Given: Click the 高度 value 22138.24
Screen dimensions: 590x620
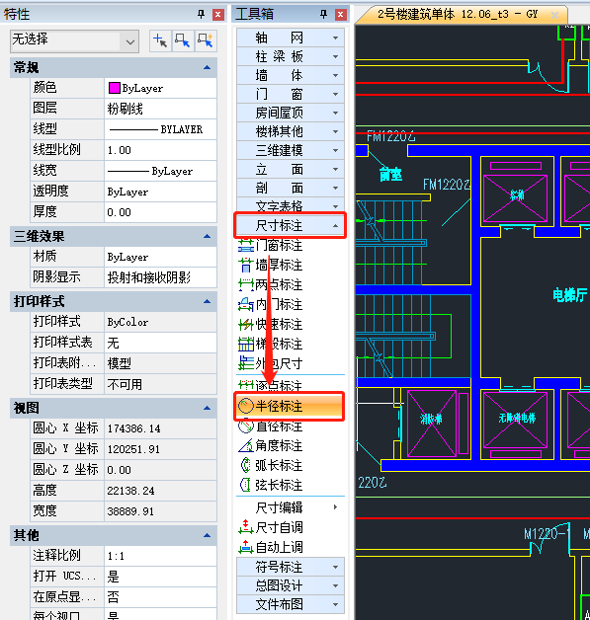Looking at the screenshot, I should (160, 491).
